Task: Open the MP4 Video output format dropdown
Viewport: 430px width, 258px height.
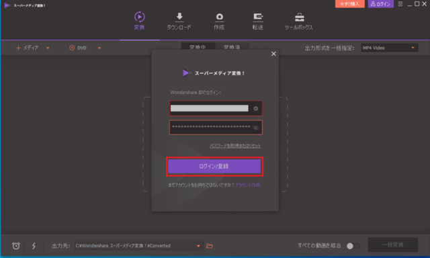Action: click(x=390, y=48)
